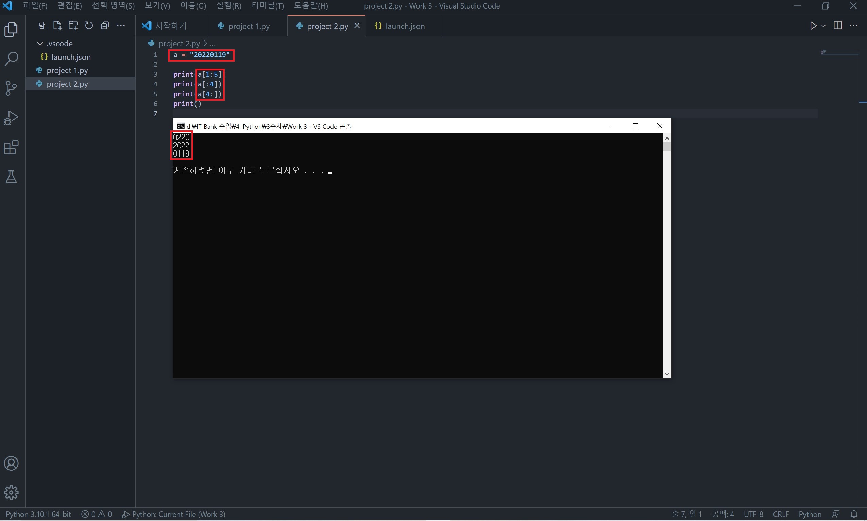Click the console window scrollbar down arrow
The height and width of the screenshot is (521, 867).
667,374
